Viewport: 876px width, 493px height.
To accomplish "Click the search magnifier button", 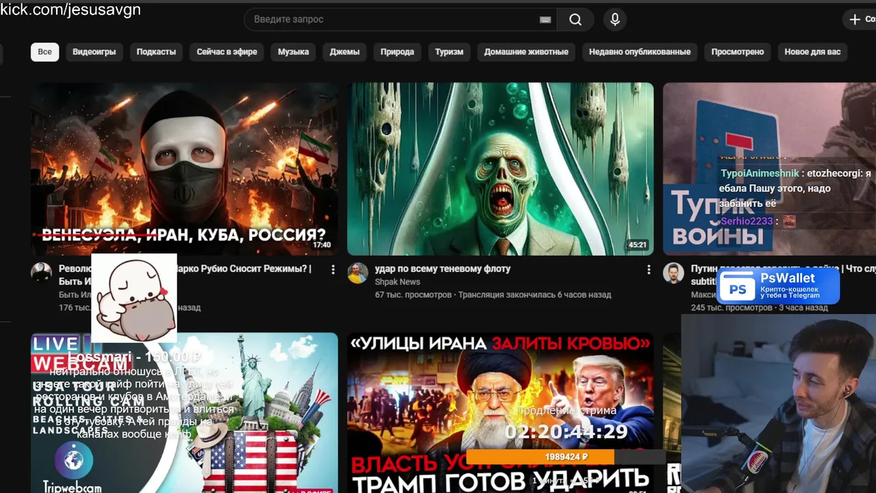I will [575, 20].
